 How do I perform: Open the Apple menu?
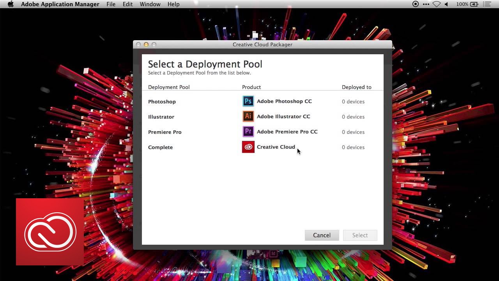click(11, 4)
